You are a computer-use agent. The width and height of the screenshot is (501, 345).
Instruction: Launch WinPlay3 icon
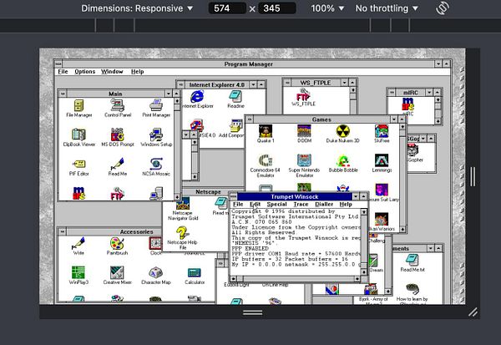(x=78, y=276)
